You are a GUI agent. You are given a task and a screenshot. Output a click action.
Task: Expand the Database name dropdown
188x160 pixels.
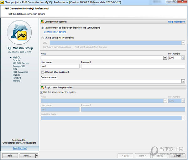point(183,81)
